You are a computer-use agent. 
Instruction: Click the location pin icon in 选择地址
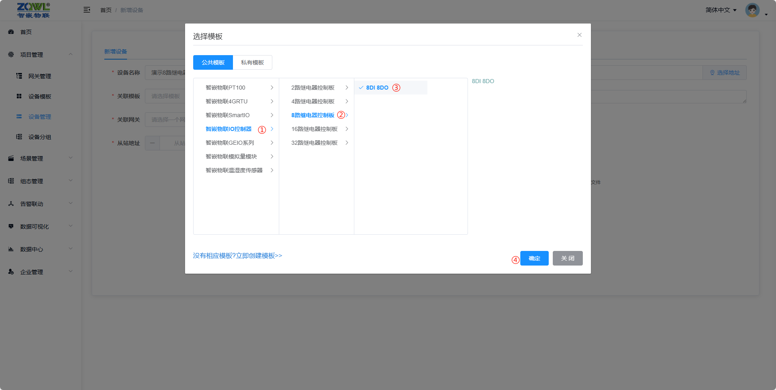[712, 73]
